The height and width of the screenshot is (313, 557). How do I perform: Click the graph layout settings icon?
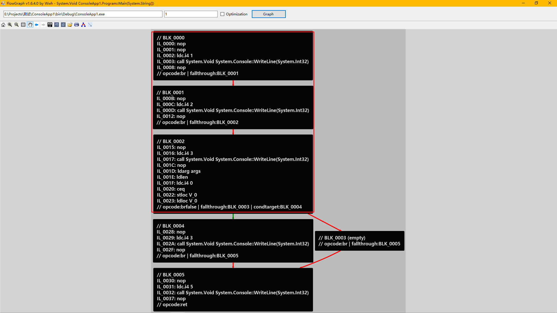point(83,25)
